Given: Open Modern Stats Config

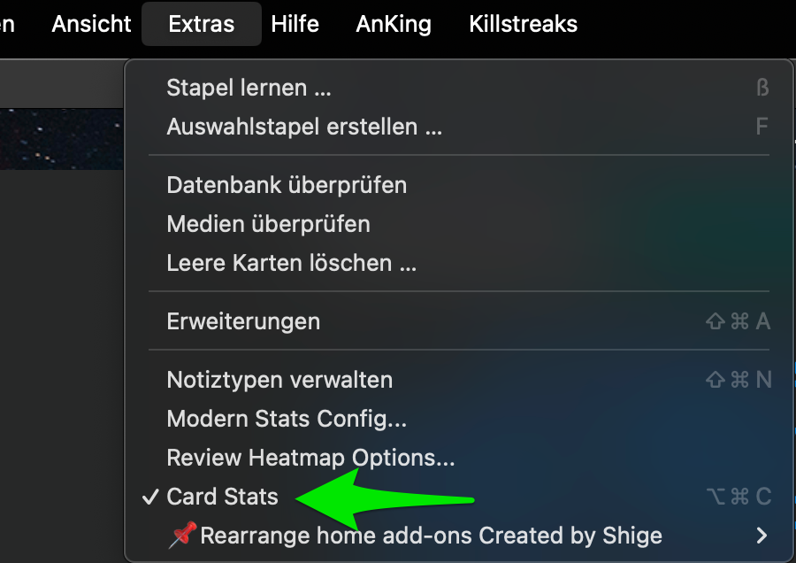Looking at the screenshot, I should click(287, 419).
